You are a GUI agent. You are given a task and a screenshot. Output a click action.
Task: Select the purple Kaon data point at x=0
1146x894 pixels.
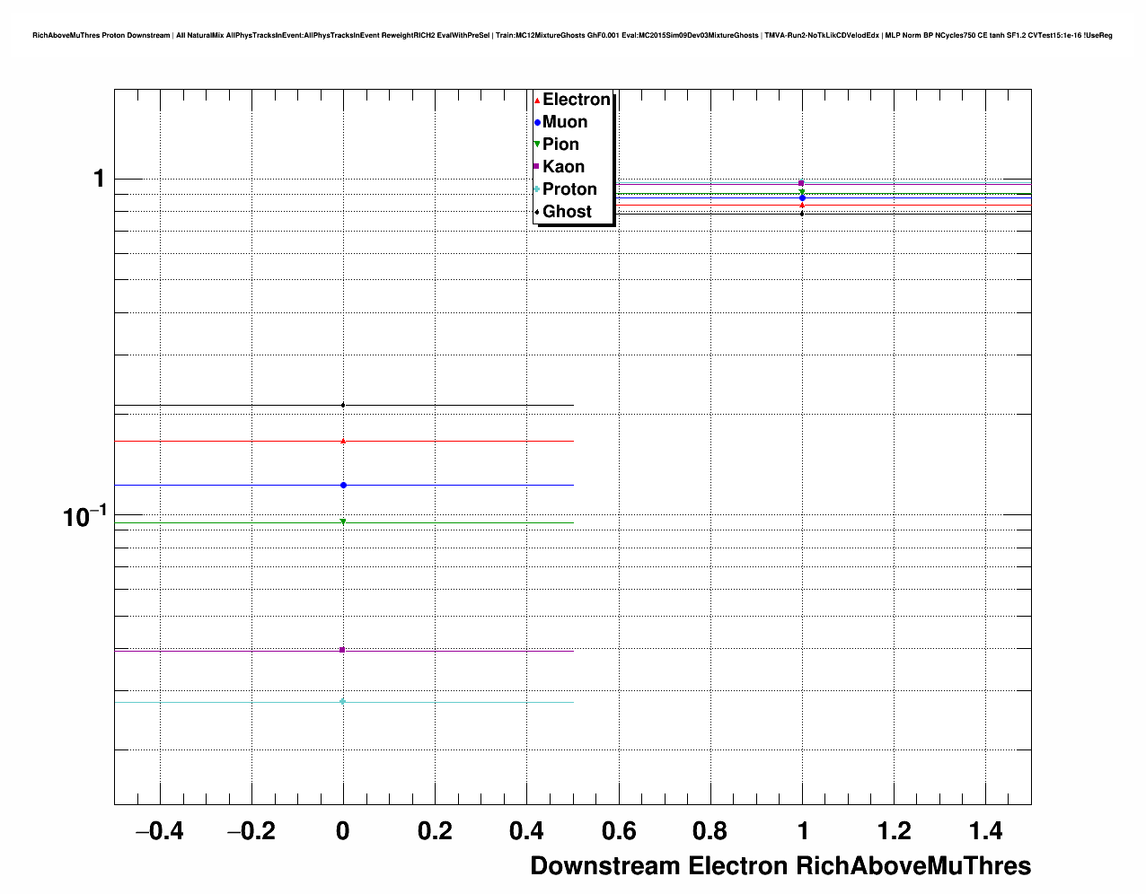[342, 650]
